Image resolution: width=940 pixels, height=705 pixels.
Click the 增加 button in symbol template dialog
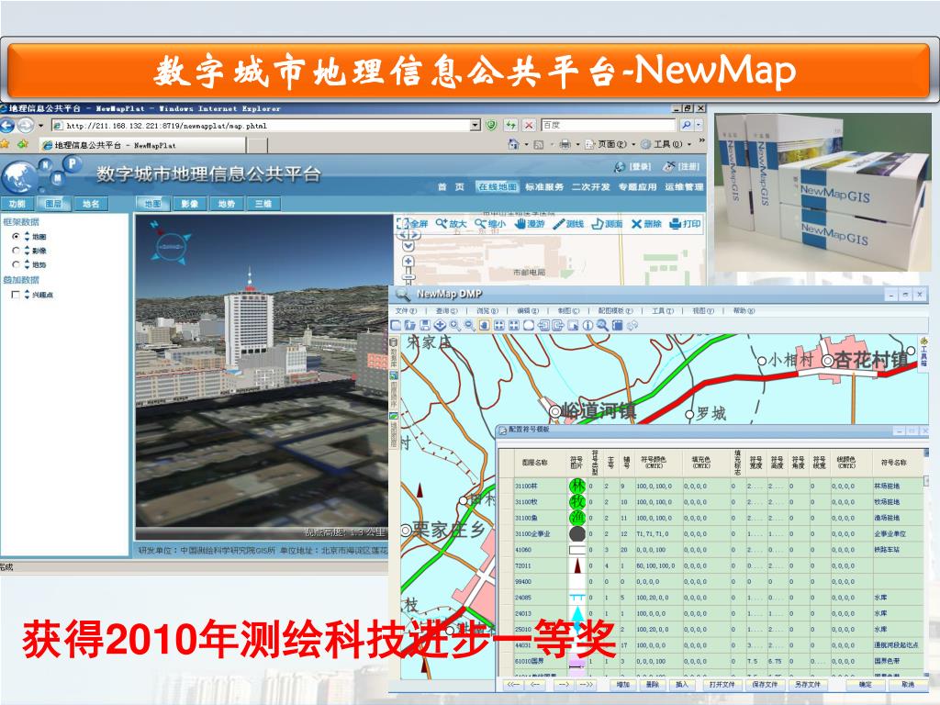[x=623, y=684]
